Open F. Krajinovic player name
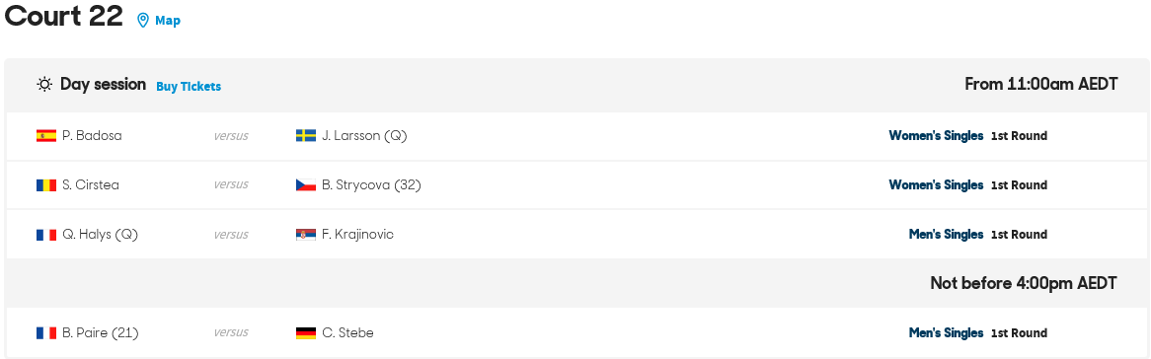 357,234
